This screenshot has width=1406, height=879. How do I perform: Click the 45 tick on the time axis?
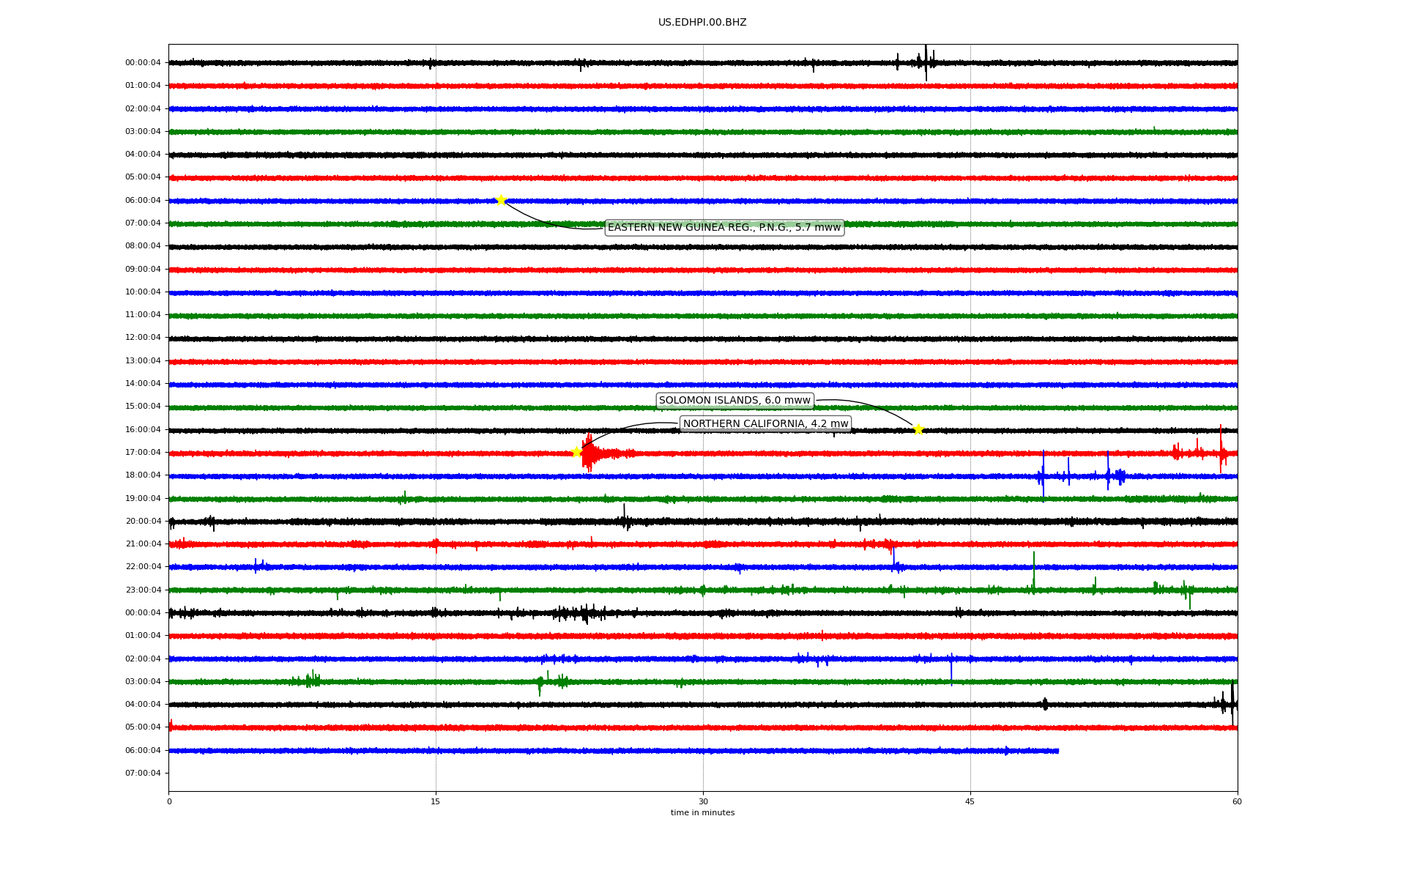tap(970, 801)
